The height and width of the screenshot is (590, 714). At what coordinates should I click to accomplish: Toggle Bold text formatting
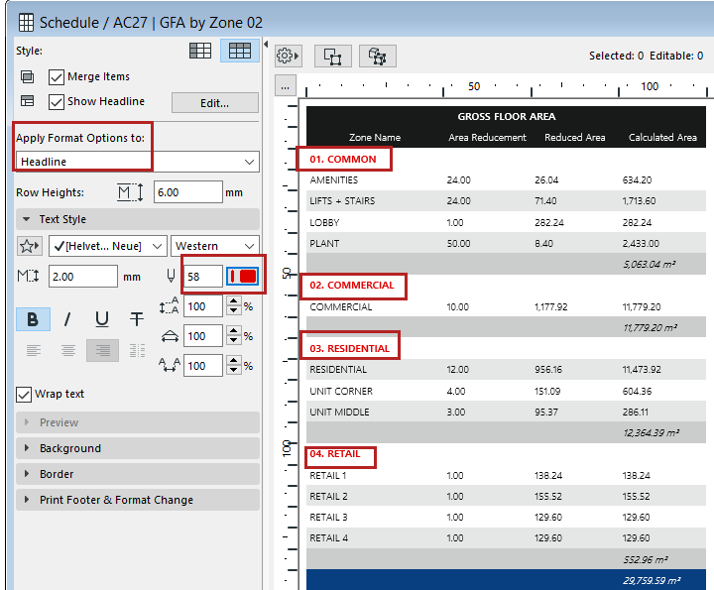(x=33, y=318)
